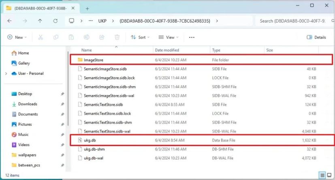Viewport: 335px width, 180px height.
Task: Click pin icon beside Pictures
Action: 62,124
